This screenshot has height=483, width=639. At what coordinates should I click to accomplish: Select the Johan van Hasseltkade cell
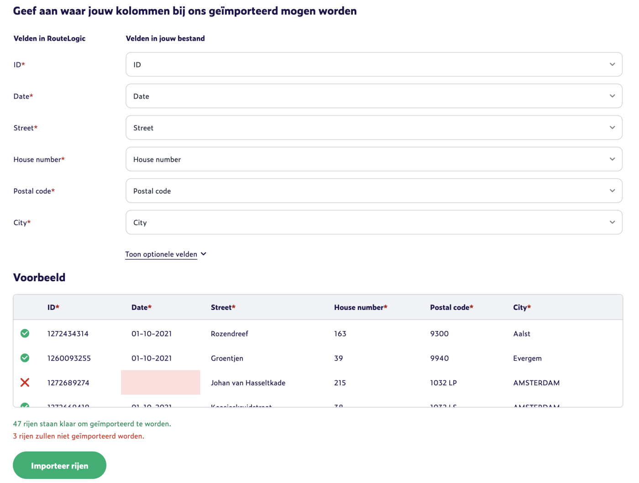coord(248,383)
